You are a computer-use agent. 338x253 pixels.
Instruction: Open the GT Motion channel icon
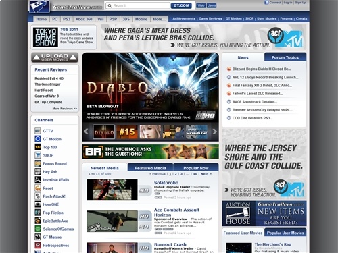click(x=38, y=139)
